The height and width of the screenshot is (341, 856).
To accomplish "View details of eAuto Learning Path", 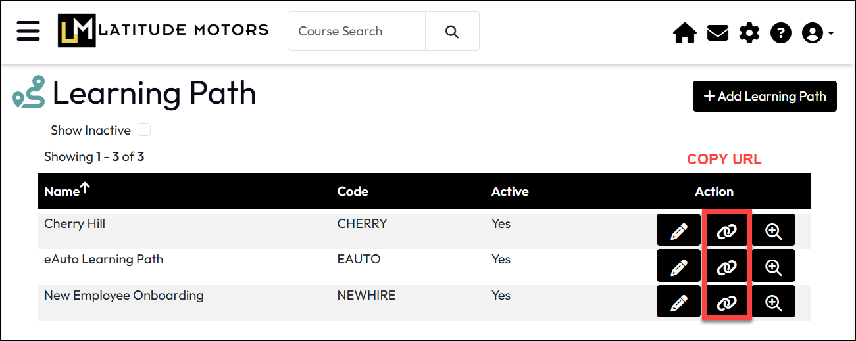I will (x=773, y=267).
